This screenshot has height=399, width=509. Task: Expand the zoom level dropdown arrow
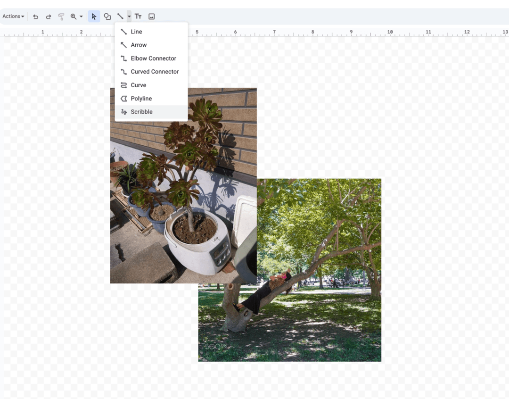(x=81, y=17)
